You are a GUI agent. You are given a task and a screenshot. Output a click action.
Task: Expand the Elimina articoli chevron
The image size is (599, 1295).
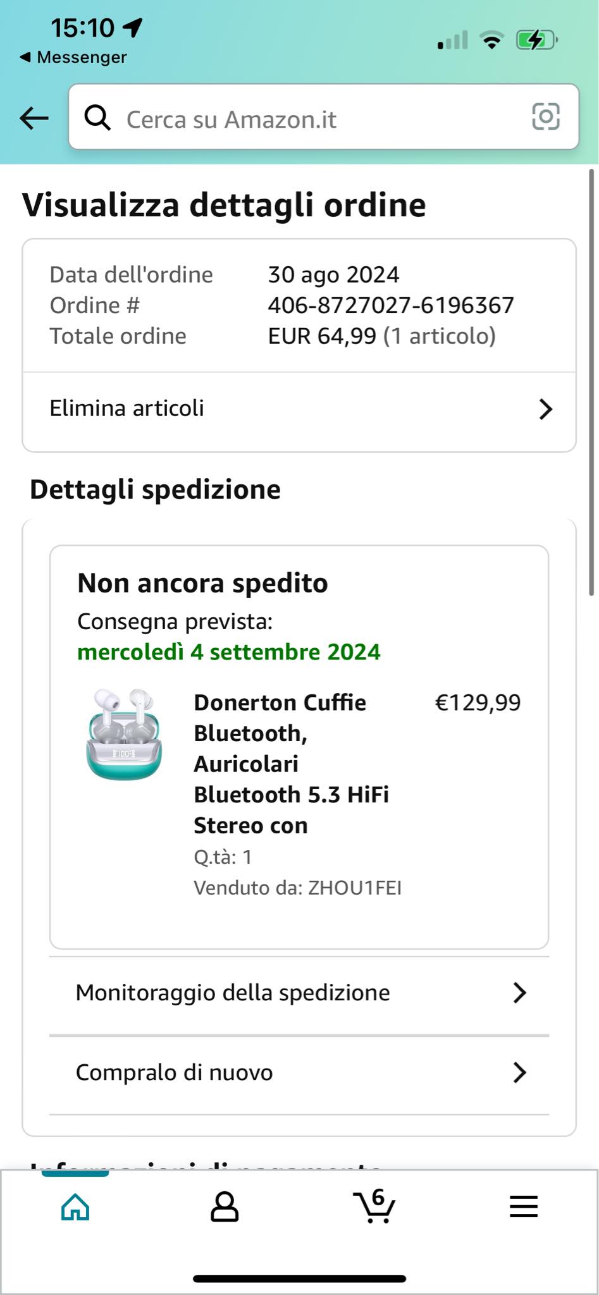[545, 409]
